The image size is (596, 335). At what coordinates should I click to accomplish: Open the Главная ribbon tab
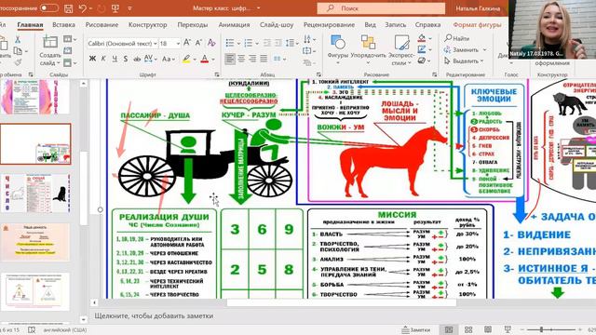click(30, 25)
